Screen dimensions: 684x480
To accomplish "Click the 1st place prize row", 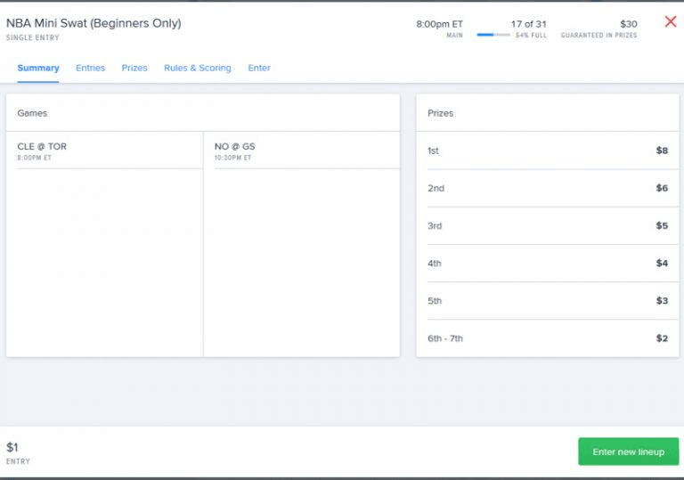I will tap(547, 151).
